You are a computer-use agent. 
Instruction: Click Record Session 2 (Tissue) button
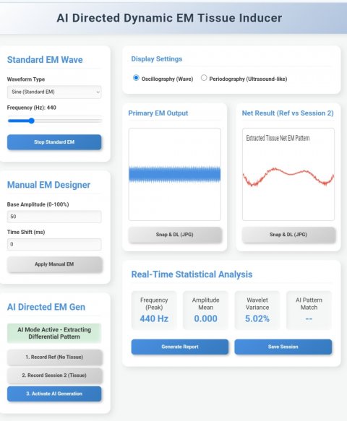(x=54, y=376)
